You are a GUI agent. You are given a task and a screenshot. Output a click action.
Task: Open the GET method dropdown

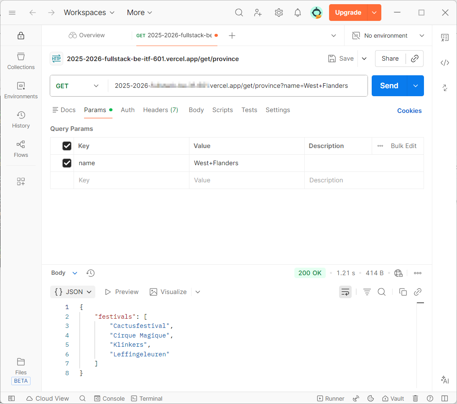pos(78,86)
